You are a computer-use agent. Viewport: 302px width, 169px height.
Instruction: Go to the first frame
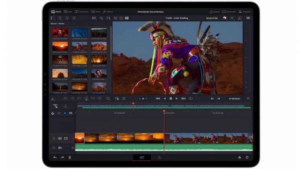click(158, 99)
